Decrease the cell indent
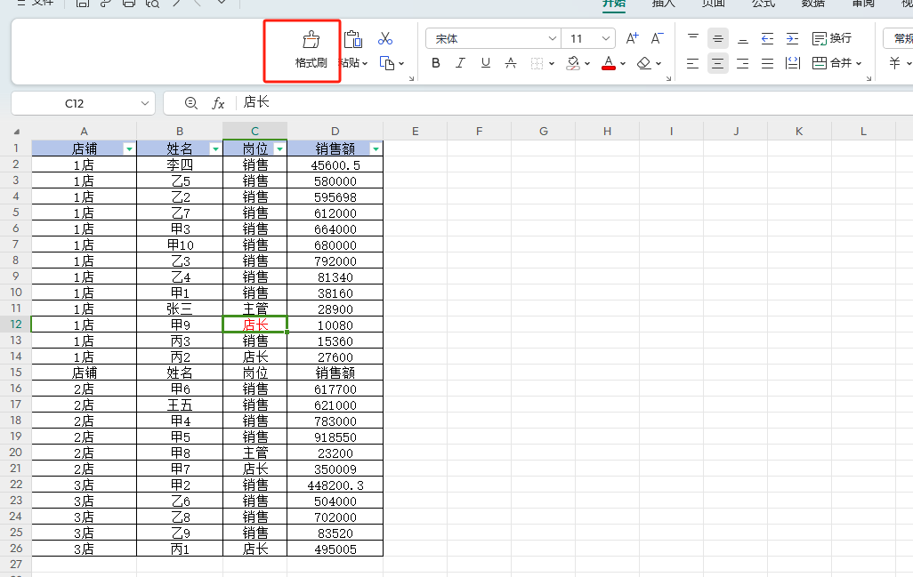 [767, 38]
